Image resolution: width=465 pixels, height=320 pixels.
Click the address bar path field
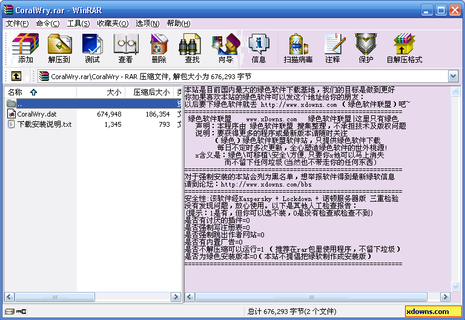[x=243, y=76]
